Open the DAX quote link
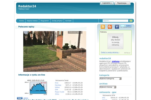The width and height of the screenshot is (151, 100). (x=57, y=89)
